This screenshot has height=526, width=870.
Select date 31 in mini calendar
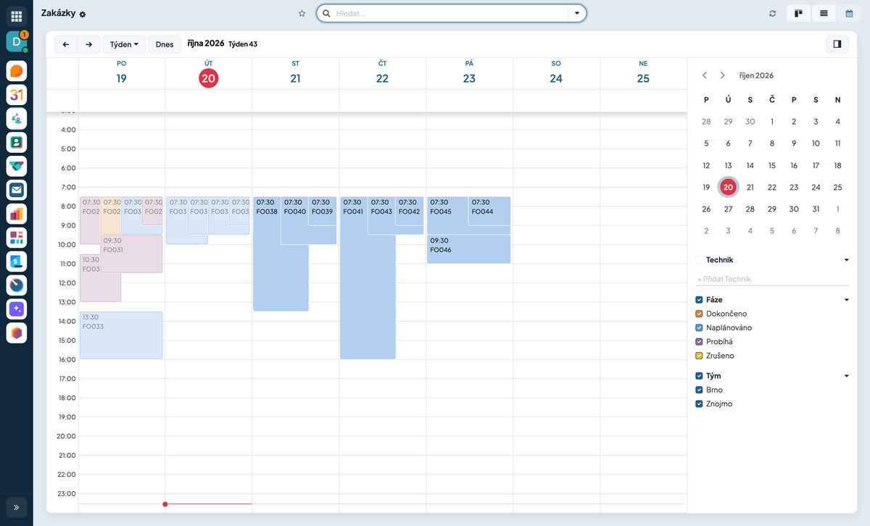(816, 209)
